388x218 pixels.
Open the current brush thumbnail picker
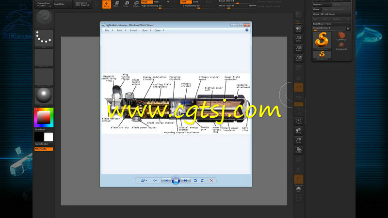click(44, 18)
